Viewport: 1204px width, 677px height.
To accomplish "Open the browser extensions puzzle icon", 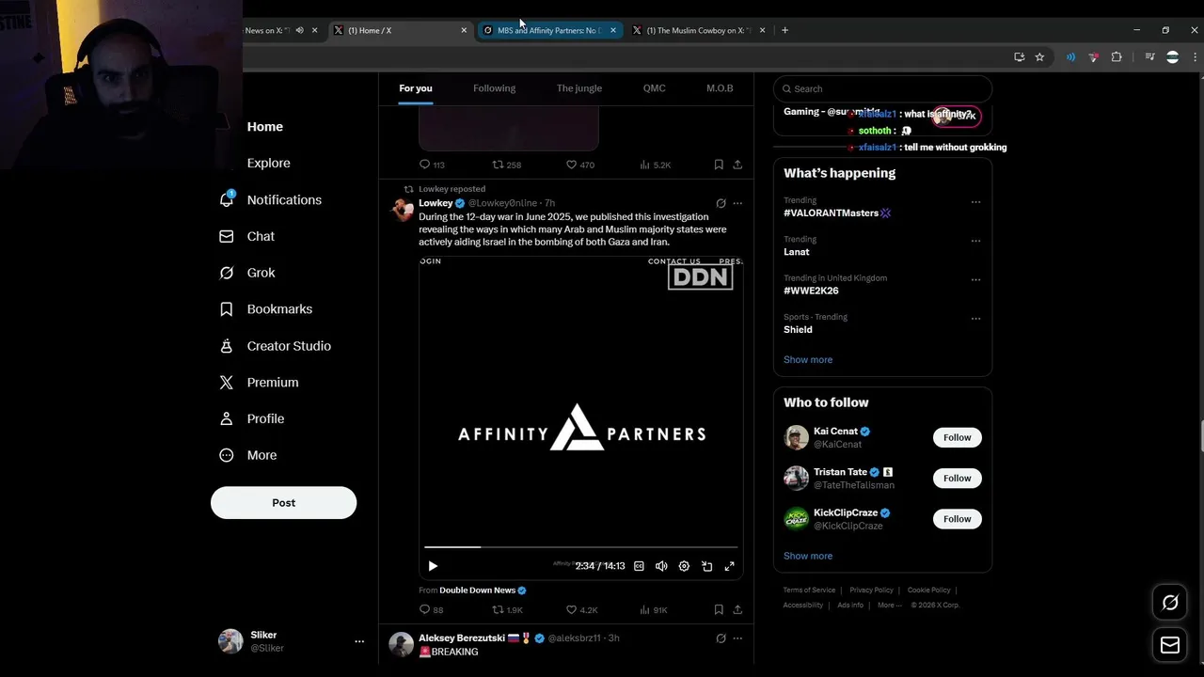I will pyautogui.click(x=1117, y=57).
